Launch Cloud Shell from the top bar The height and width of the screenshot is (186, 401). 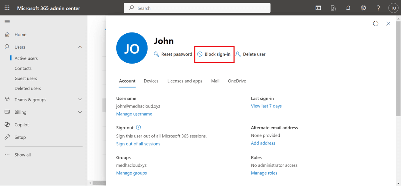(318, 8)
